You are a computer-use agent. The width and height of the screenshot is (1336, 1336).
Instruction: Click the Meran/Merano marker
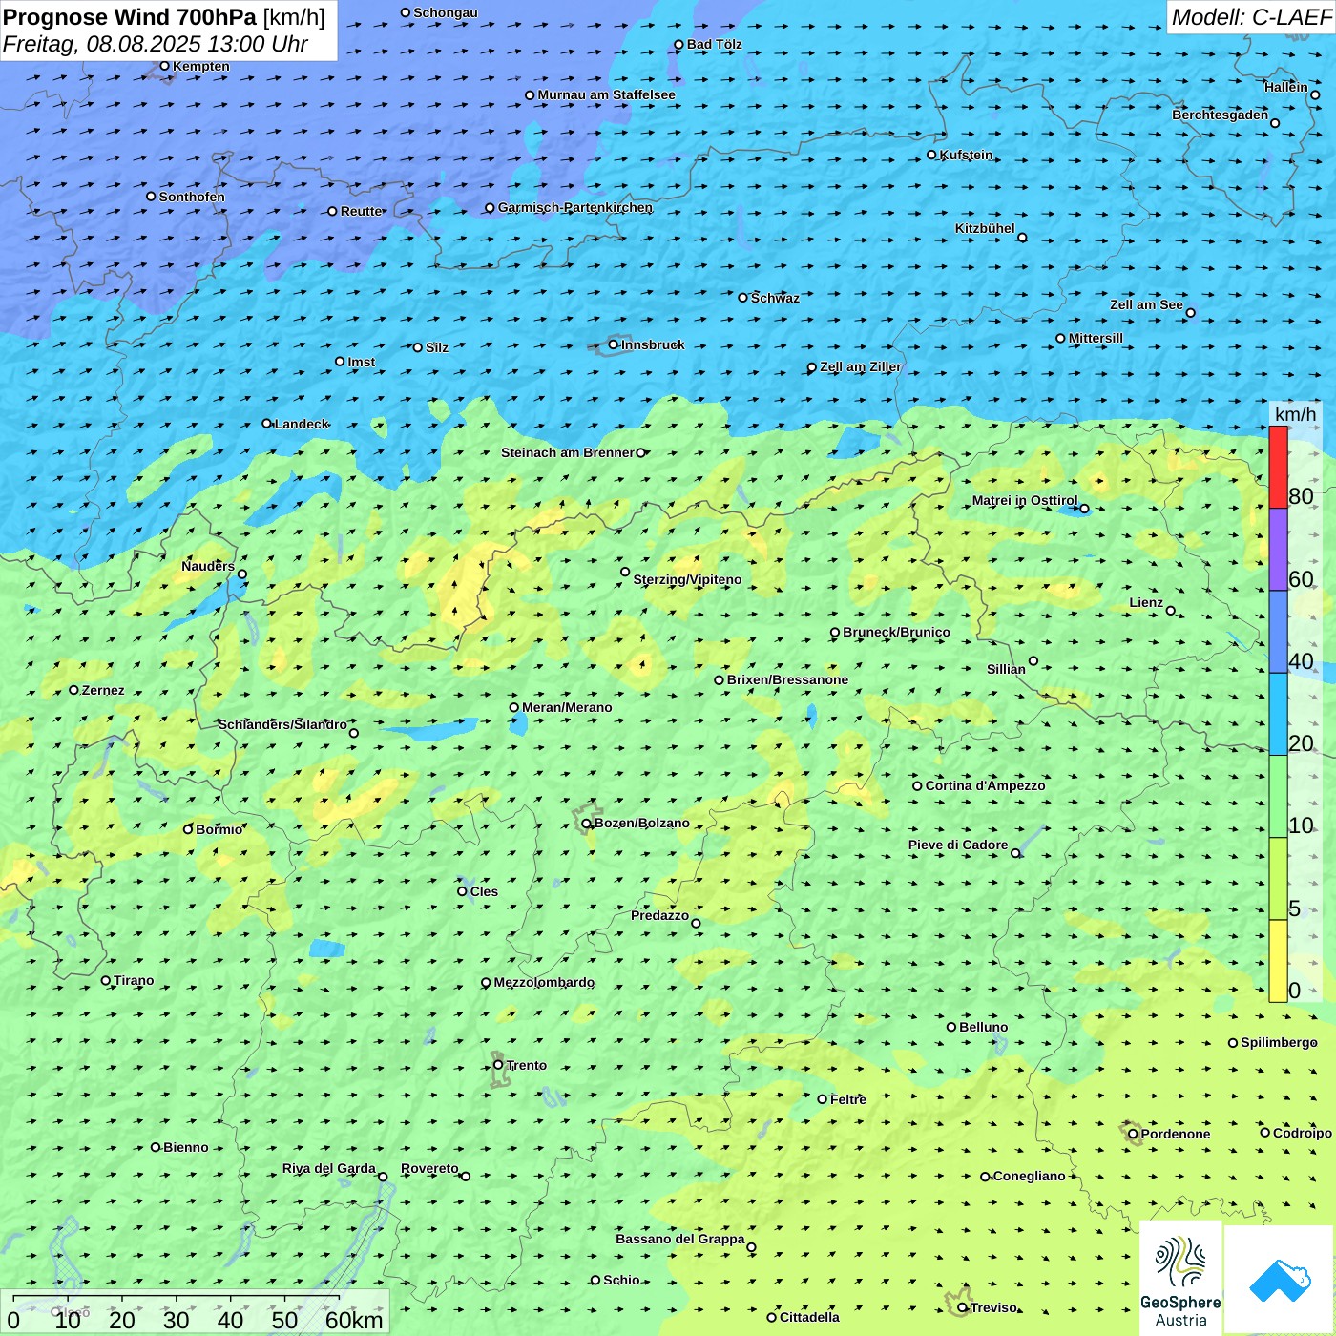(x=514, y=707)
